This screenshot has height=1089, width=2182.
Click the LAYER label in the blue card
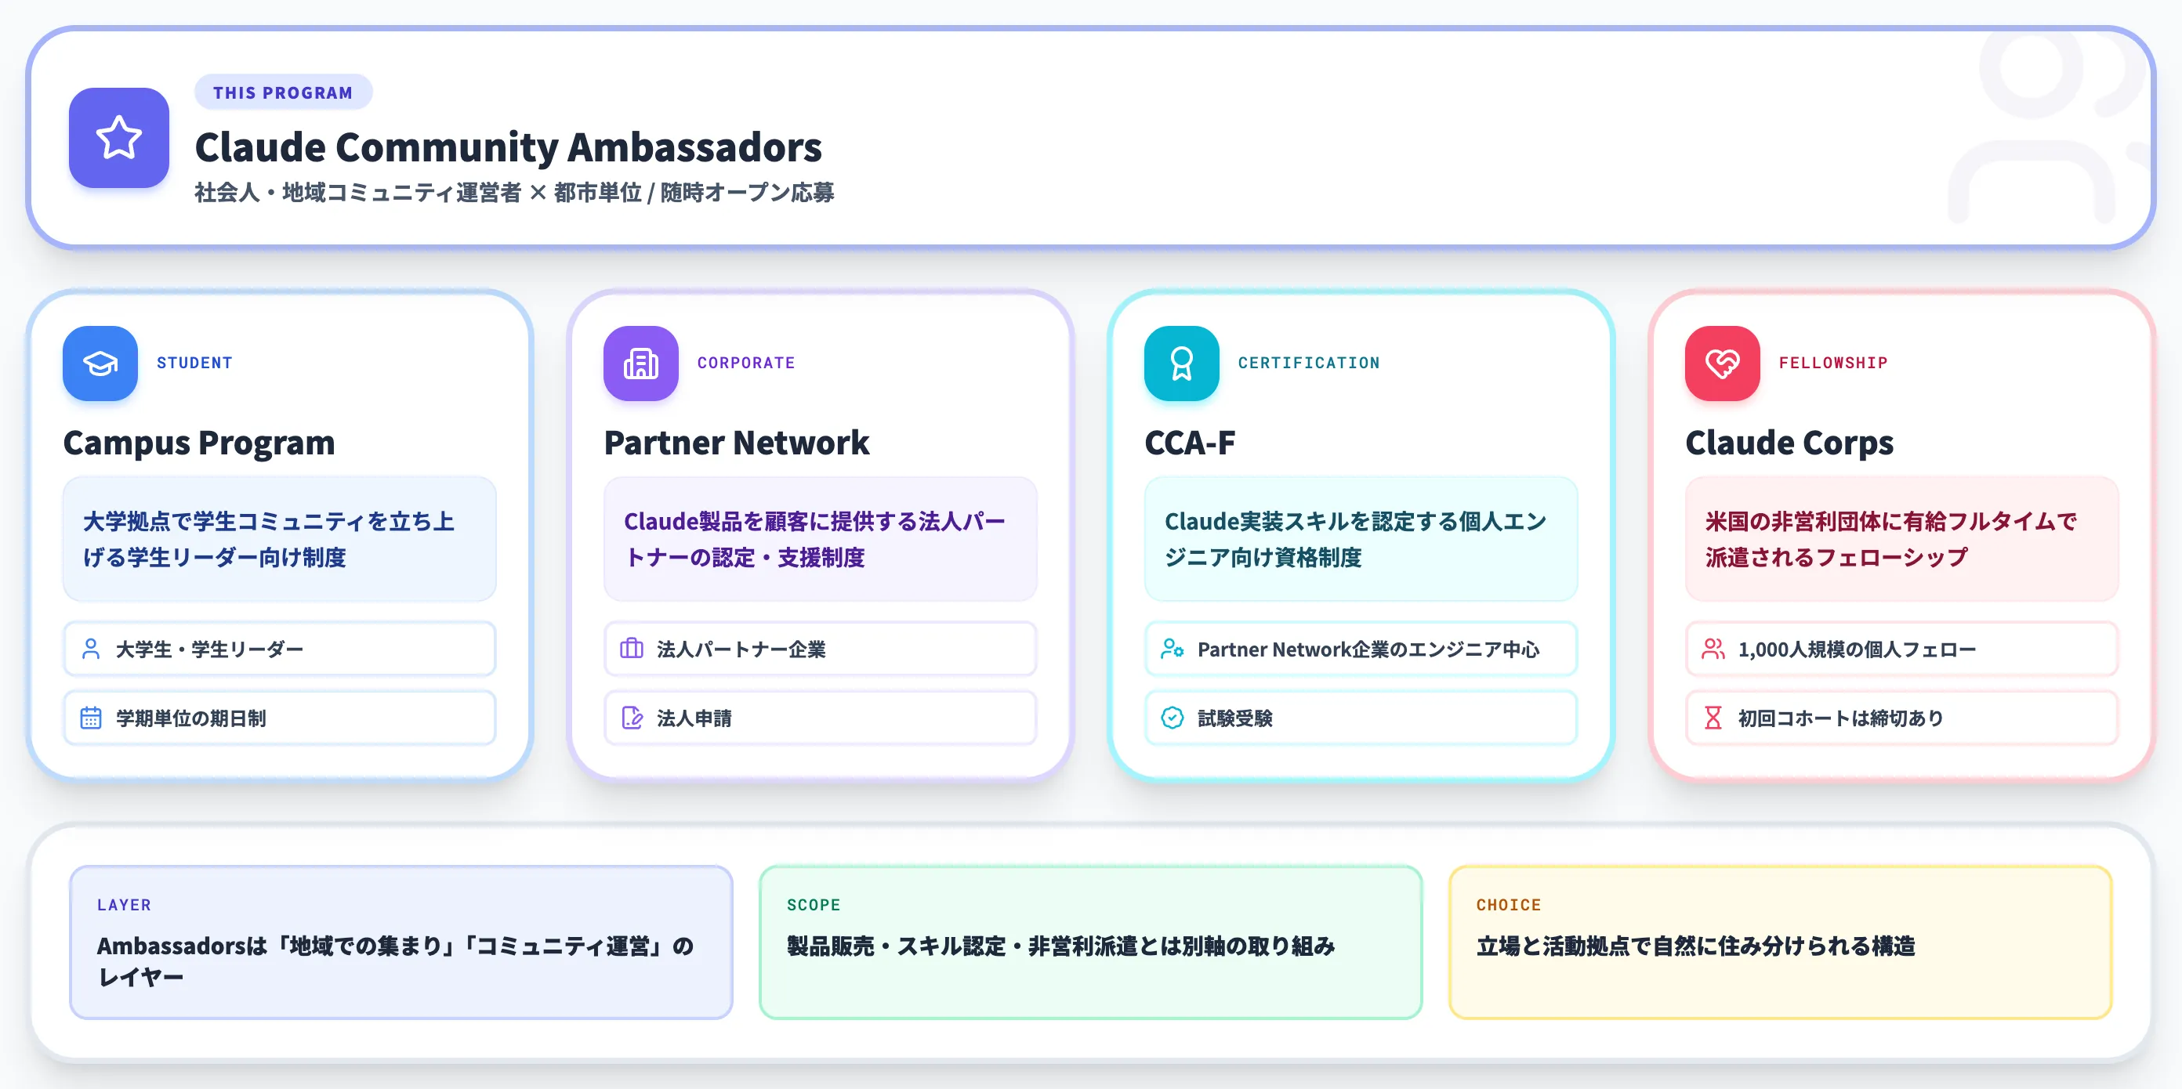(124, 905)
